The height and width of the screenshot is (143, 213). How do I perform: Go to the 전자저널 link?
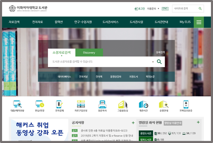point(83,77)
